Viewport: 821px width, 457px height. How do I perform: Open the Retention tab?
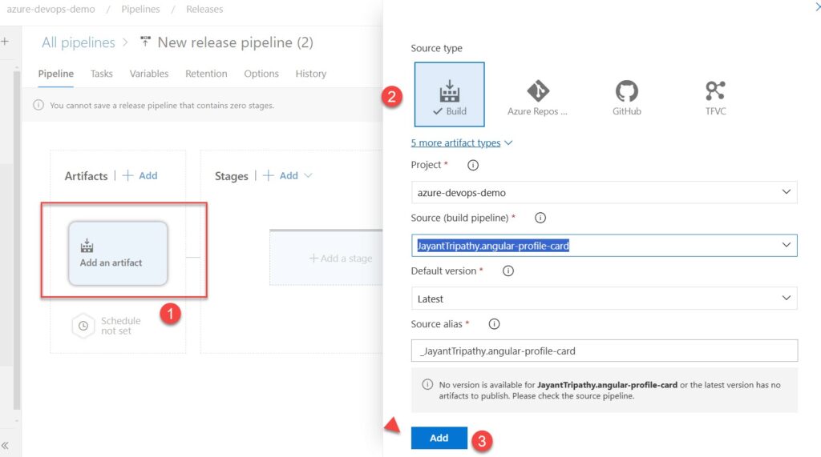pos(206,74)
